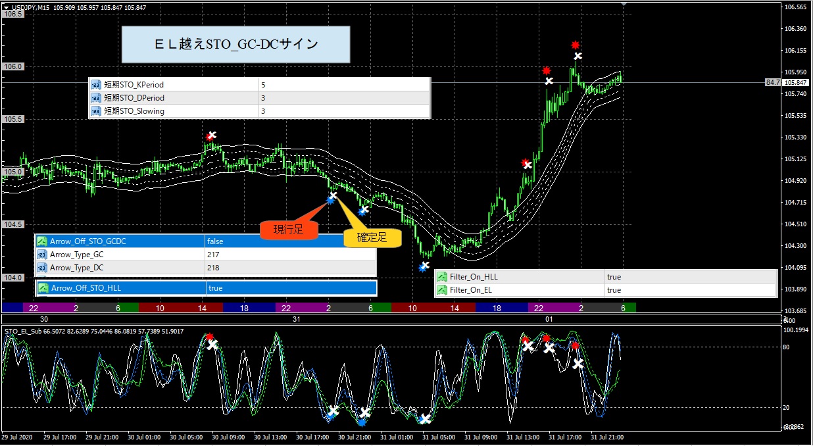813x446 pixels.
Task: Click the 106.565 price scale label
Action: pyautogui.click(x=795, y=7)
